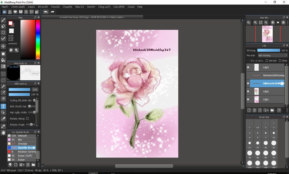Open the Chỉnh sửa(E) menu
Image resolution: width=289 pixels, height=174 pixels.
point(18,7)
